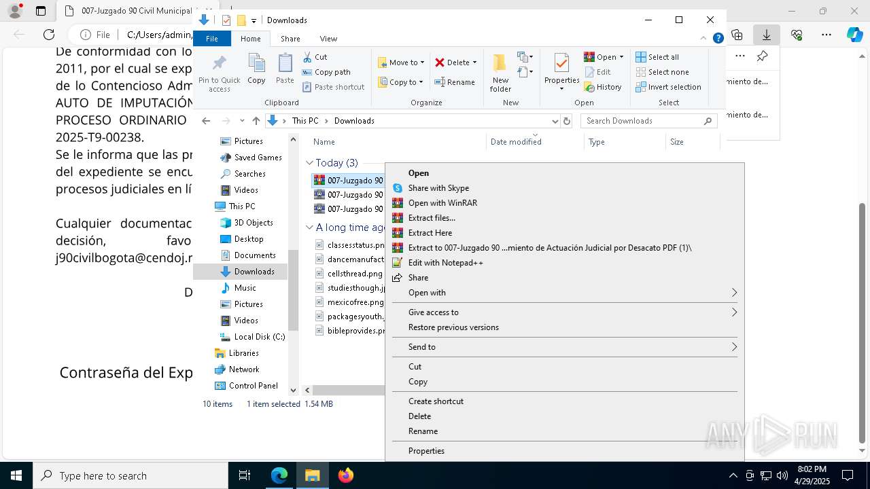Collapse the A long time ago group
Screen dimensions: 870x489
coord(309,228)
